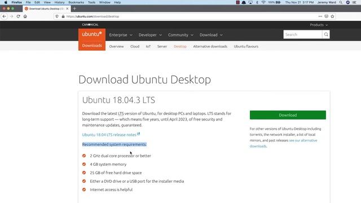Click the AirPlay display icon in menu bar
Screen dimensions: 361x203
(250, 2)
